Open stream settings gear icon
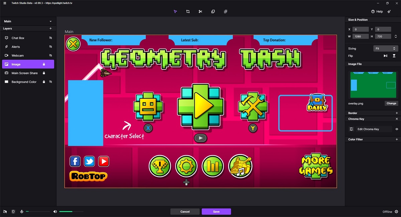The image size is (401, 217). click(396, 212)
